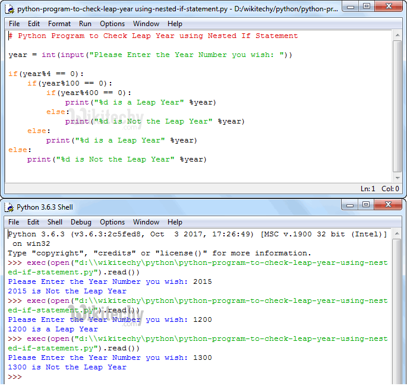This screenshot has width=407, height=386.
Task: Click the Ln: 1 status bar indicator
Action: point(368,189)
